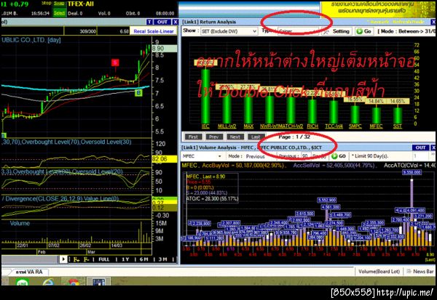This screenshot has height=300, width=437.
Task: Click the Go button in Return Analysis
Action: tap(365, 31)
